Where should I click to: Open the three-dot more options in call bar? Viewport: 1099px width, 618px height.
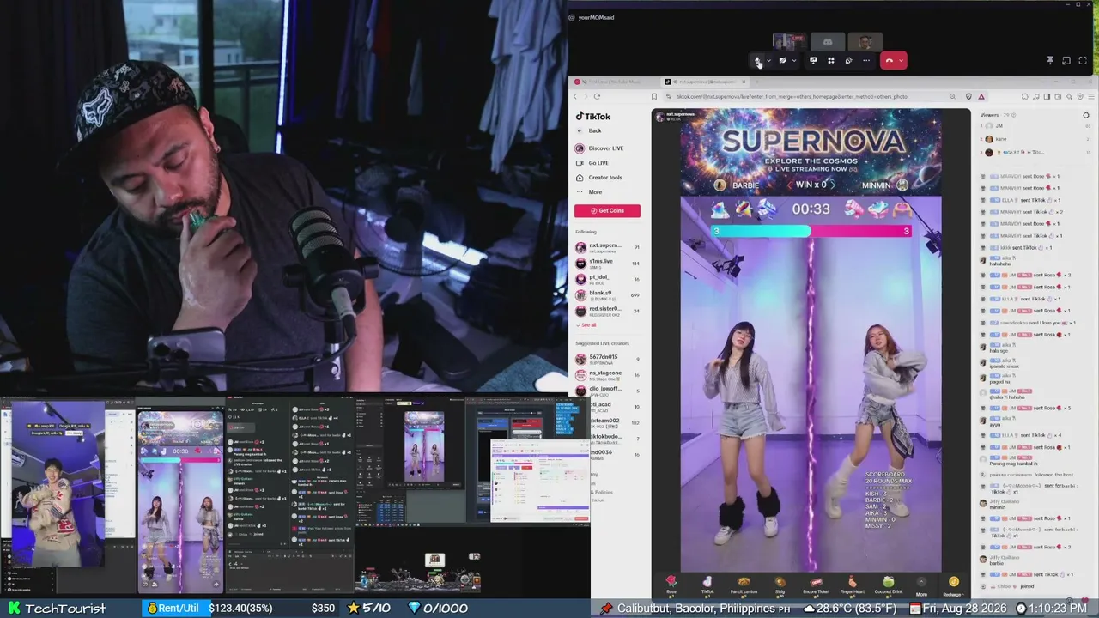(x=866, y=60)
